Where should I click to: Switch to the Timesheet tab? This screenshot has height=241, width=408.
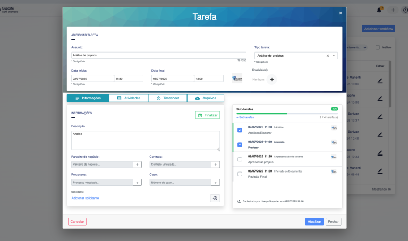point(167,98)
